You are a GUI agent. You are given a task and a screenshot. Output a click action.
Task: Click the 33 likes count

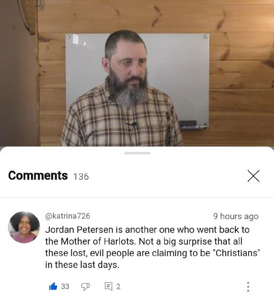pyautogui.click(x=65, y=287)
